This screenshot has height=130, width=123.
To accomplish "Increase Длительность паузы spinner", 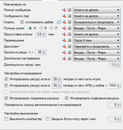I will tap(118, 64).
